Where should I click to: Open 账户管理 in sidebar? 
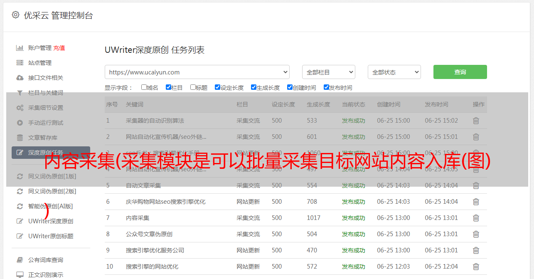[40, 48]
